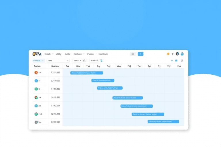This screenshot has height=147, width=221.
Task: Click the second column header to sort dates
Action: [x=55, y=66]
